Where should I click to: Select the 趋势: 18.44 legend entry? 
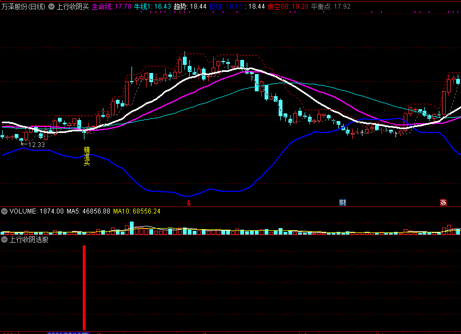190,6
